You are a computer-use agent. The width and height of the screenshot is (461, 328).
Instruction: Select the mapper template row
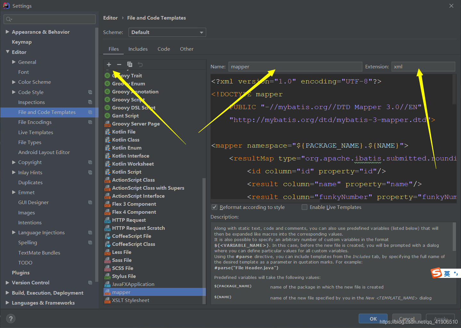click(155, 292)
